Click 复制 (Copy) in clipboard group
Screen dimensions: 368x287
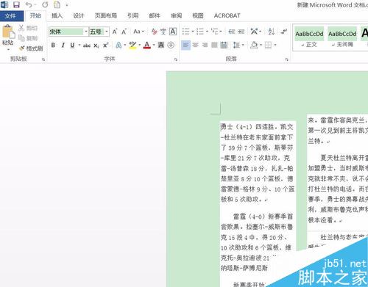pyautogui.click(x=28, y=38)
